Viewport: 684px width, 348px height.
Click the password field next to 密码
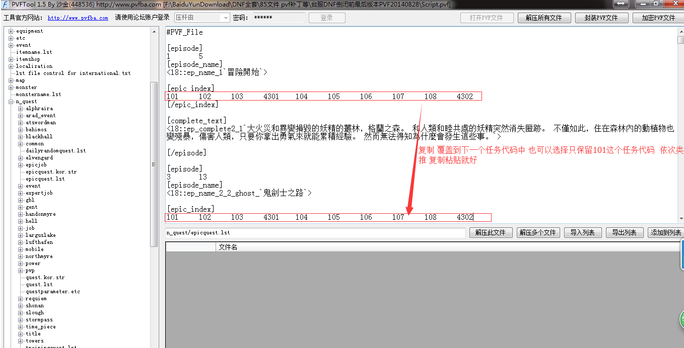point(279,18)
